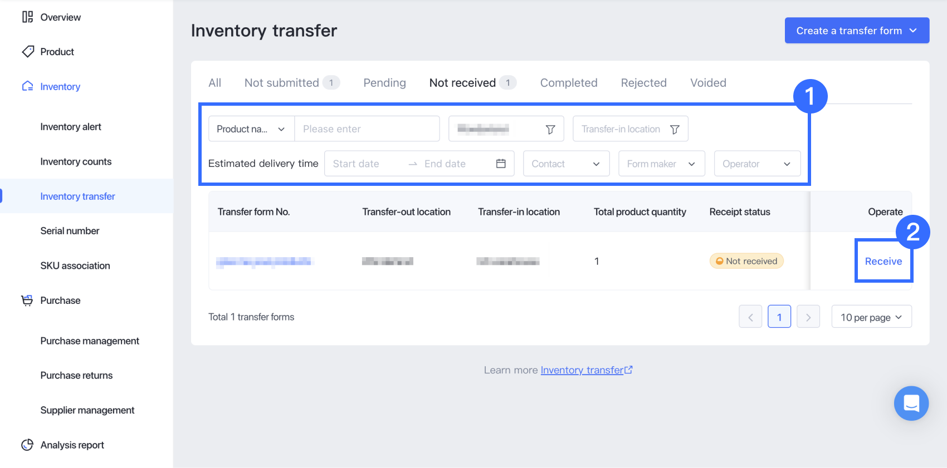This screenshot has height=468, width=947.
Task: Click the calendar icon in date range
Action: [501, 164]
